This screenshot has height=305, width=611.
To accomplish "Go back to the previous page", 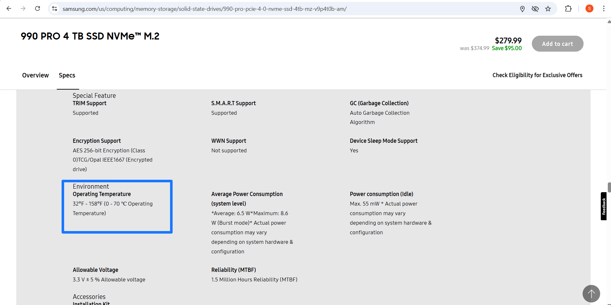I will pos(9,9).
